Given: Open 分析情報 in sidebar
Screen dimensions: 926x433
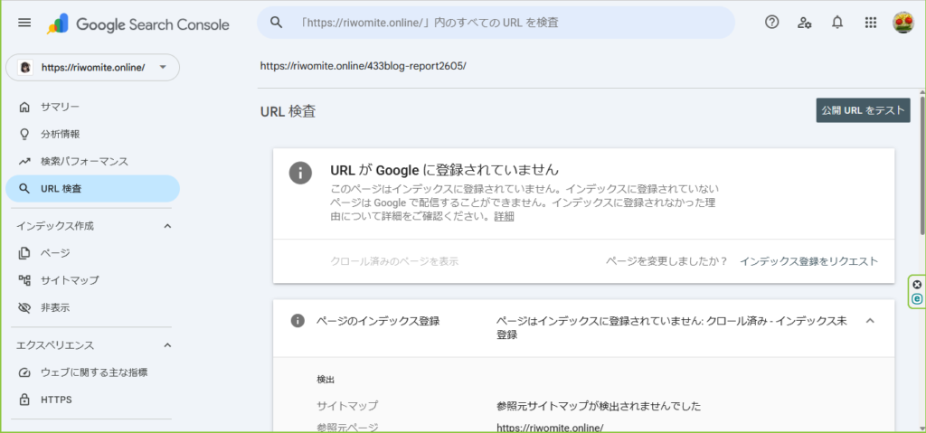Looking at the screenshot, I should [x=93, y=134].
